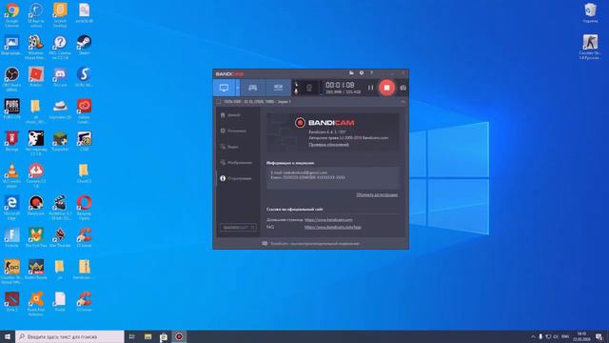
Task: Open PUBG Lite desktop shortcut
Action: [x=11, y=109]
